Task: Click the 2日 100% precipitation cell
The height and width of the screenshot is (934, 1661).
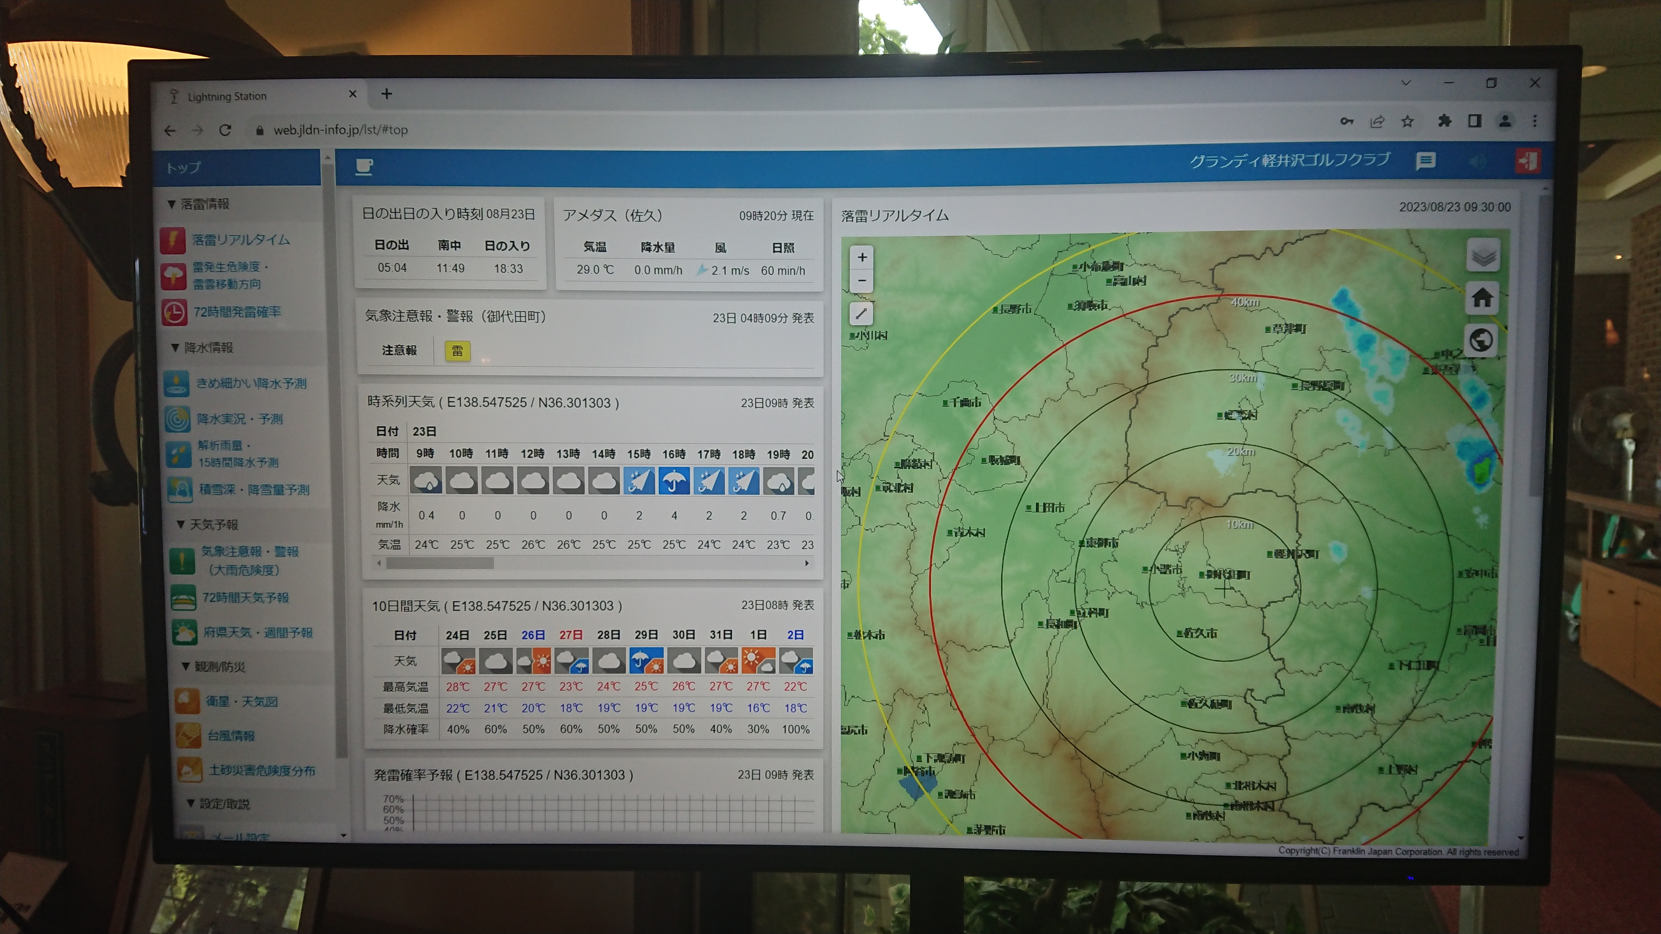Action: click(796, 730)
